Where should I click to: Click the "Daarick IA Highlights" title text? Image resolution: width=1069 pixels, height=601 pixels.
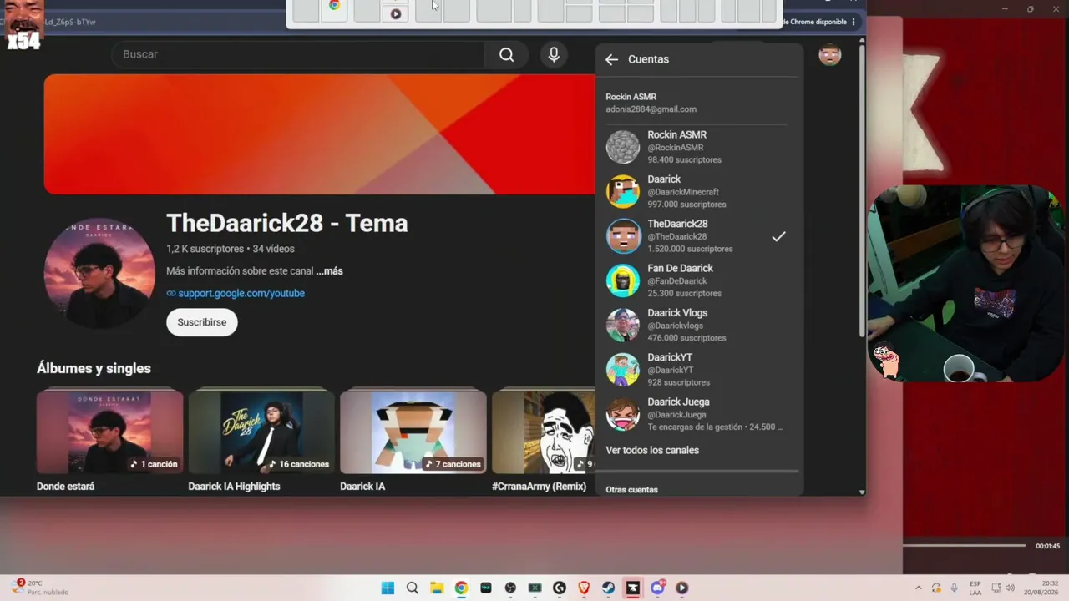click(234, 487)
